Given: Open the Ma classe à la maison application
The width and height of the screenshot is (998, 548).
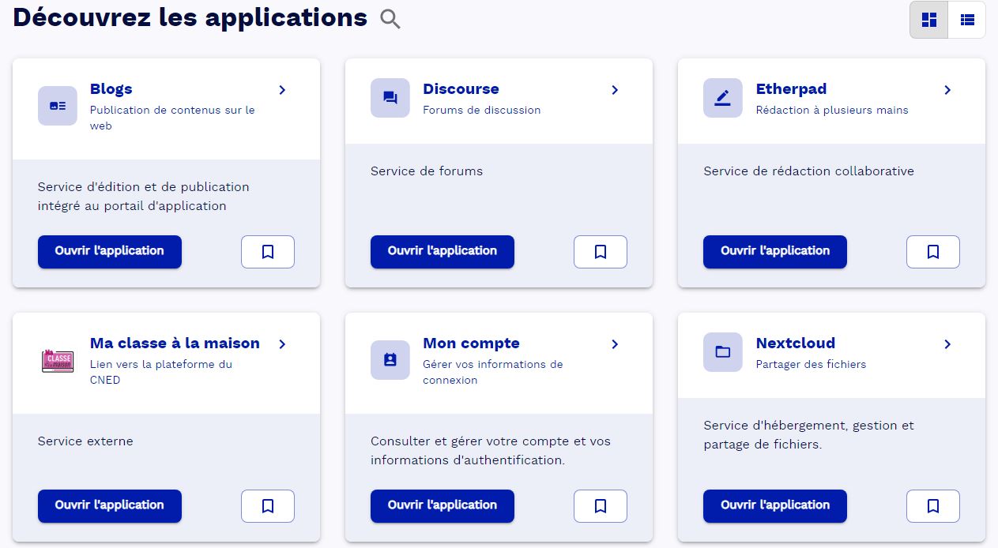Looking at the screenshot, I should [x=110, y=506].
